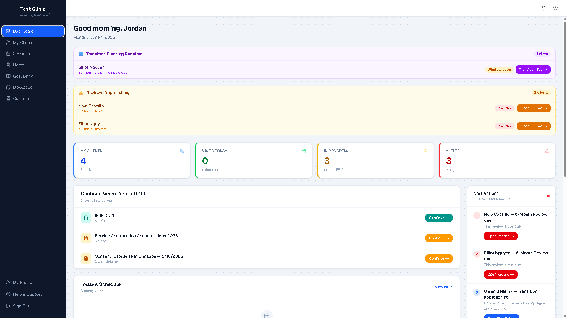Image resolution: width=567 pixels, height=318 pixels.
Task: Continue Service Coordination Contact May 2026
Action: [x=439, y=238]
